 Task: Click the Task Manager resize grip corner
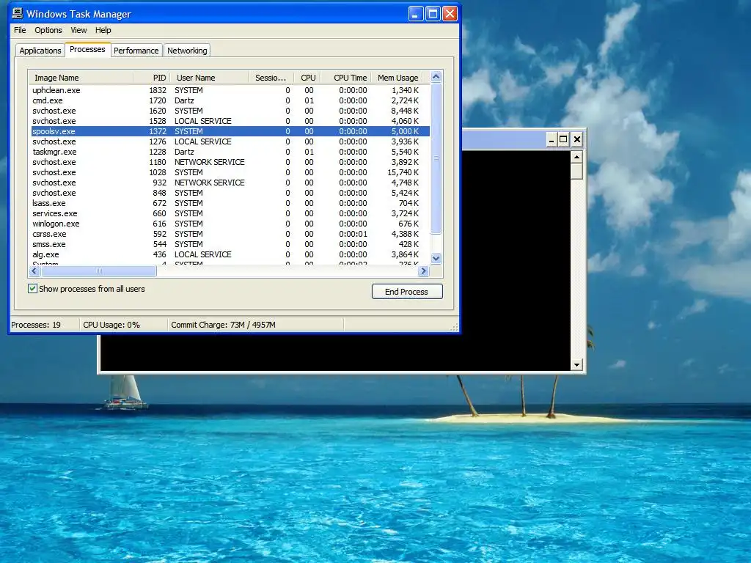tap(454, 327)
